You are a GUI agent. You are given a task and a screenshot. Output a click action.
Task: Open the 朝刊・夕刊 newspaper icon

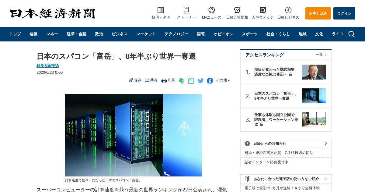161,10
